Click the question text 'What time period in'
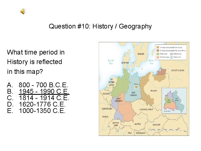The width and height of the screenshot is (201, 151). (x=36, y=52)
